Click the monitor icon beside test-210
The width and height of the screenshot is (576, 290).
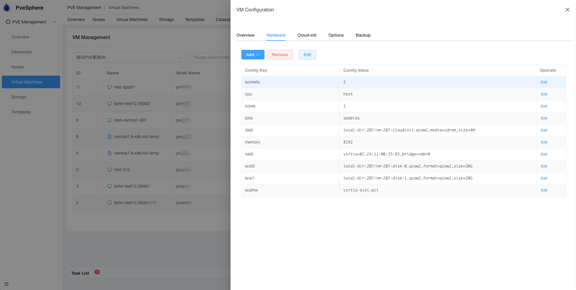110,170
